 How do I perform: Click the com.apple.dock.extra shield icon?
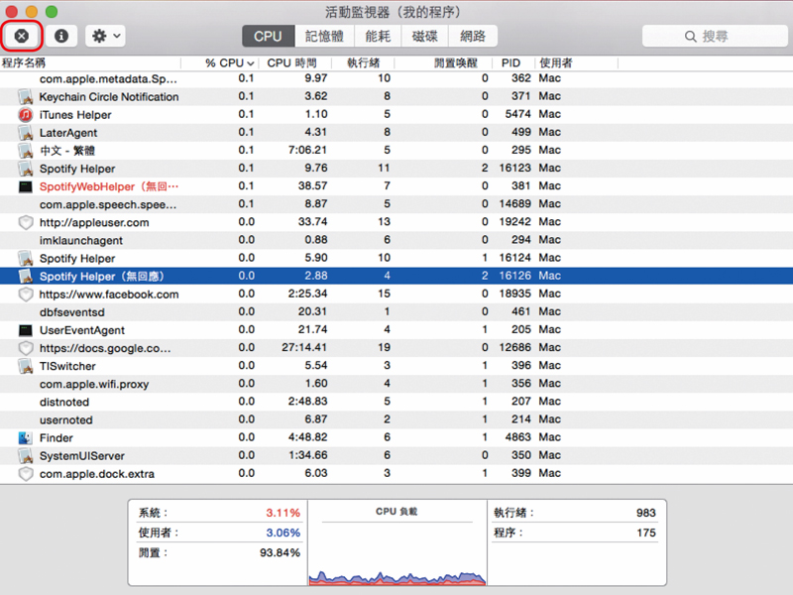click(x=26, y=474)
